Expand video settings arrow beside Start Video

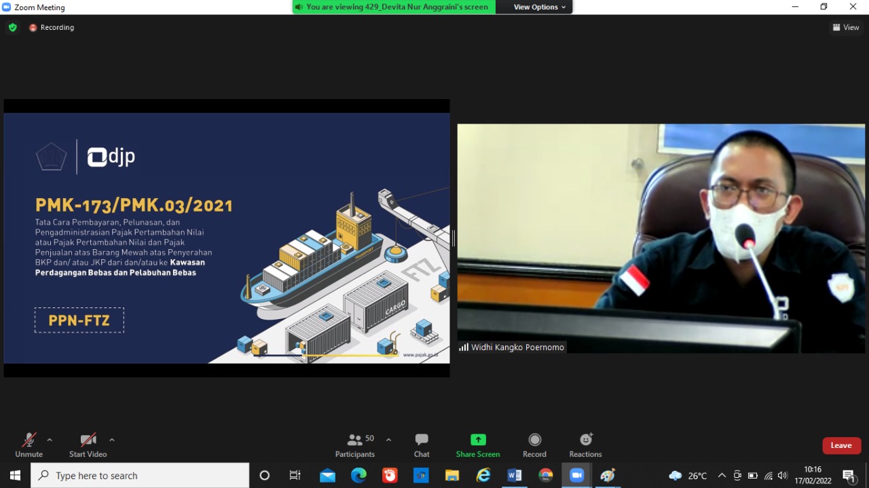[x=112, y=440]
